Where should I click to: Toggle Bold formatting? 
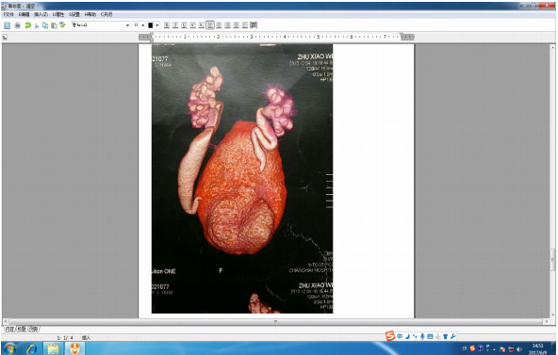click(167, 24)
